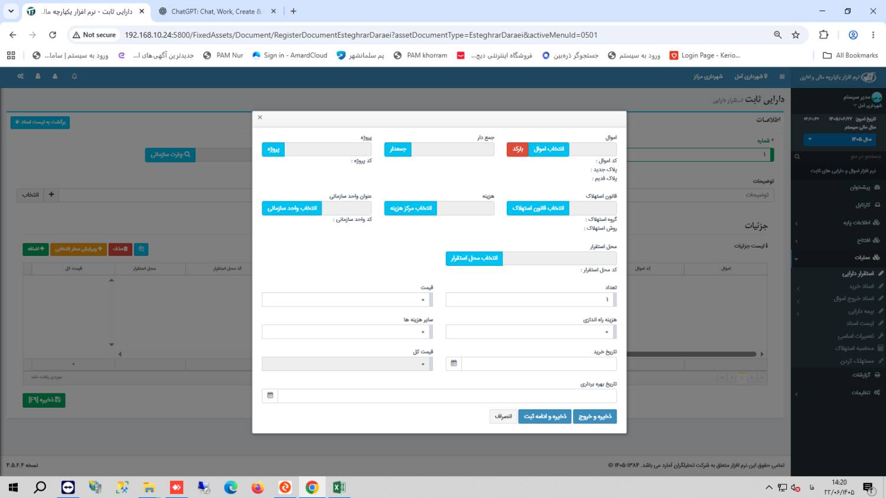Open Firefox from the Windows taskbar
This screenshot has width=886, height=498.
click(x=258, y=487)
